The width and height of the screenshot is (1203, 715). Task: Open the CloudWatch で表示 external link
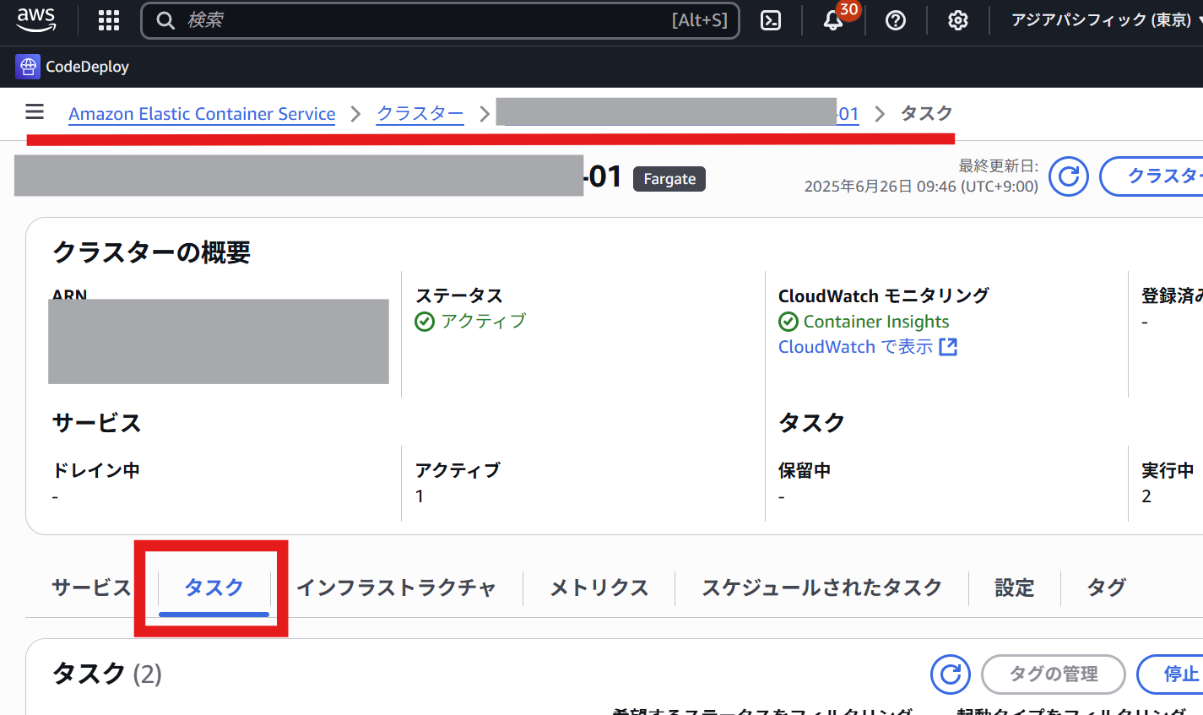[868, 347]
